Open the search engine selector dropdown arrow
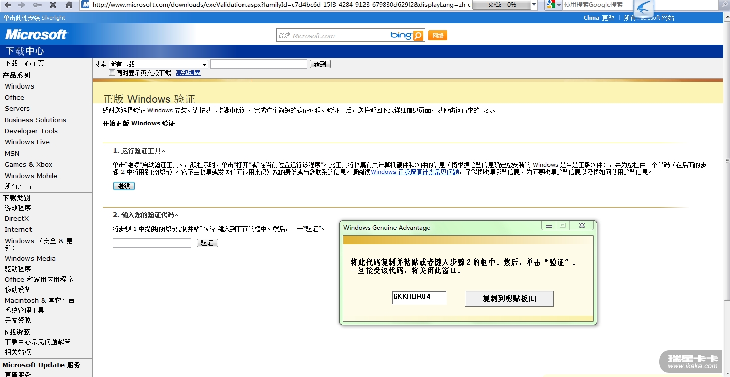Viewport: 730px width, 377px height. coord(559,5)
